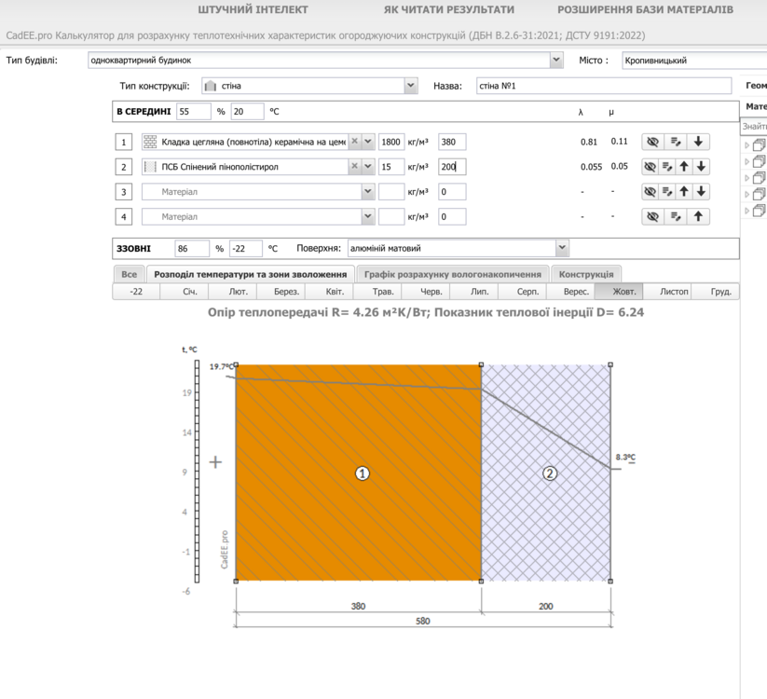
Task: Open edit icon for layer 1 material
Action: [x=676, y=142]
